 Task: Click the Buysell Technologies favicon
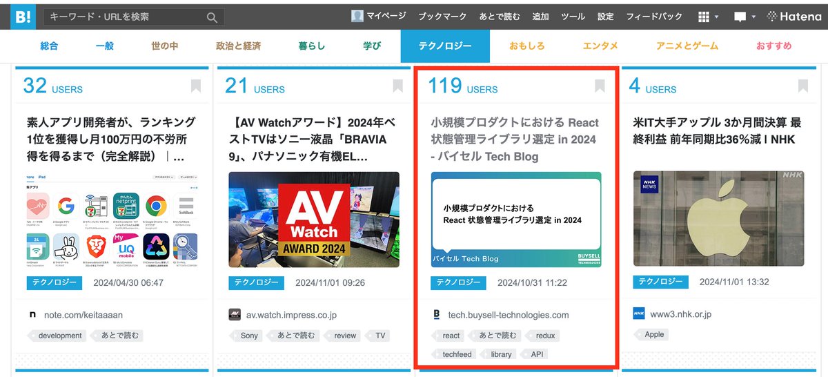pyautogui.click(x=436, y=315)
